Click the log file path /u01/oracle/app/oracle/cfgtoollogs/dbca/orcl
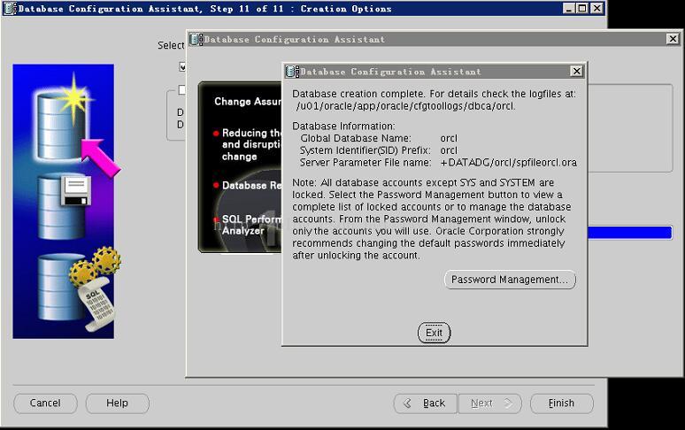This screenshot has height=430, width=685. pos(406,106)
